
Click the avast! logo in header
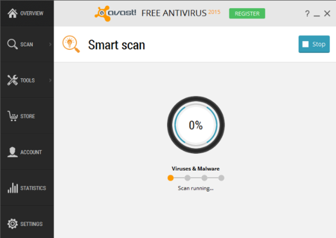click(115, 13)
